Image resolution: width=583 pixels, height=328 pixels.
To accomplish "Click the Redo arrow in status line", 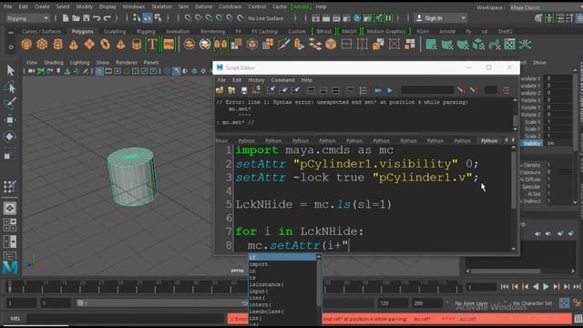I will click(x=107, y=18).
